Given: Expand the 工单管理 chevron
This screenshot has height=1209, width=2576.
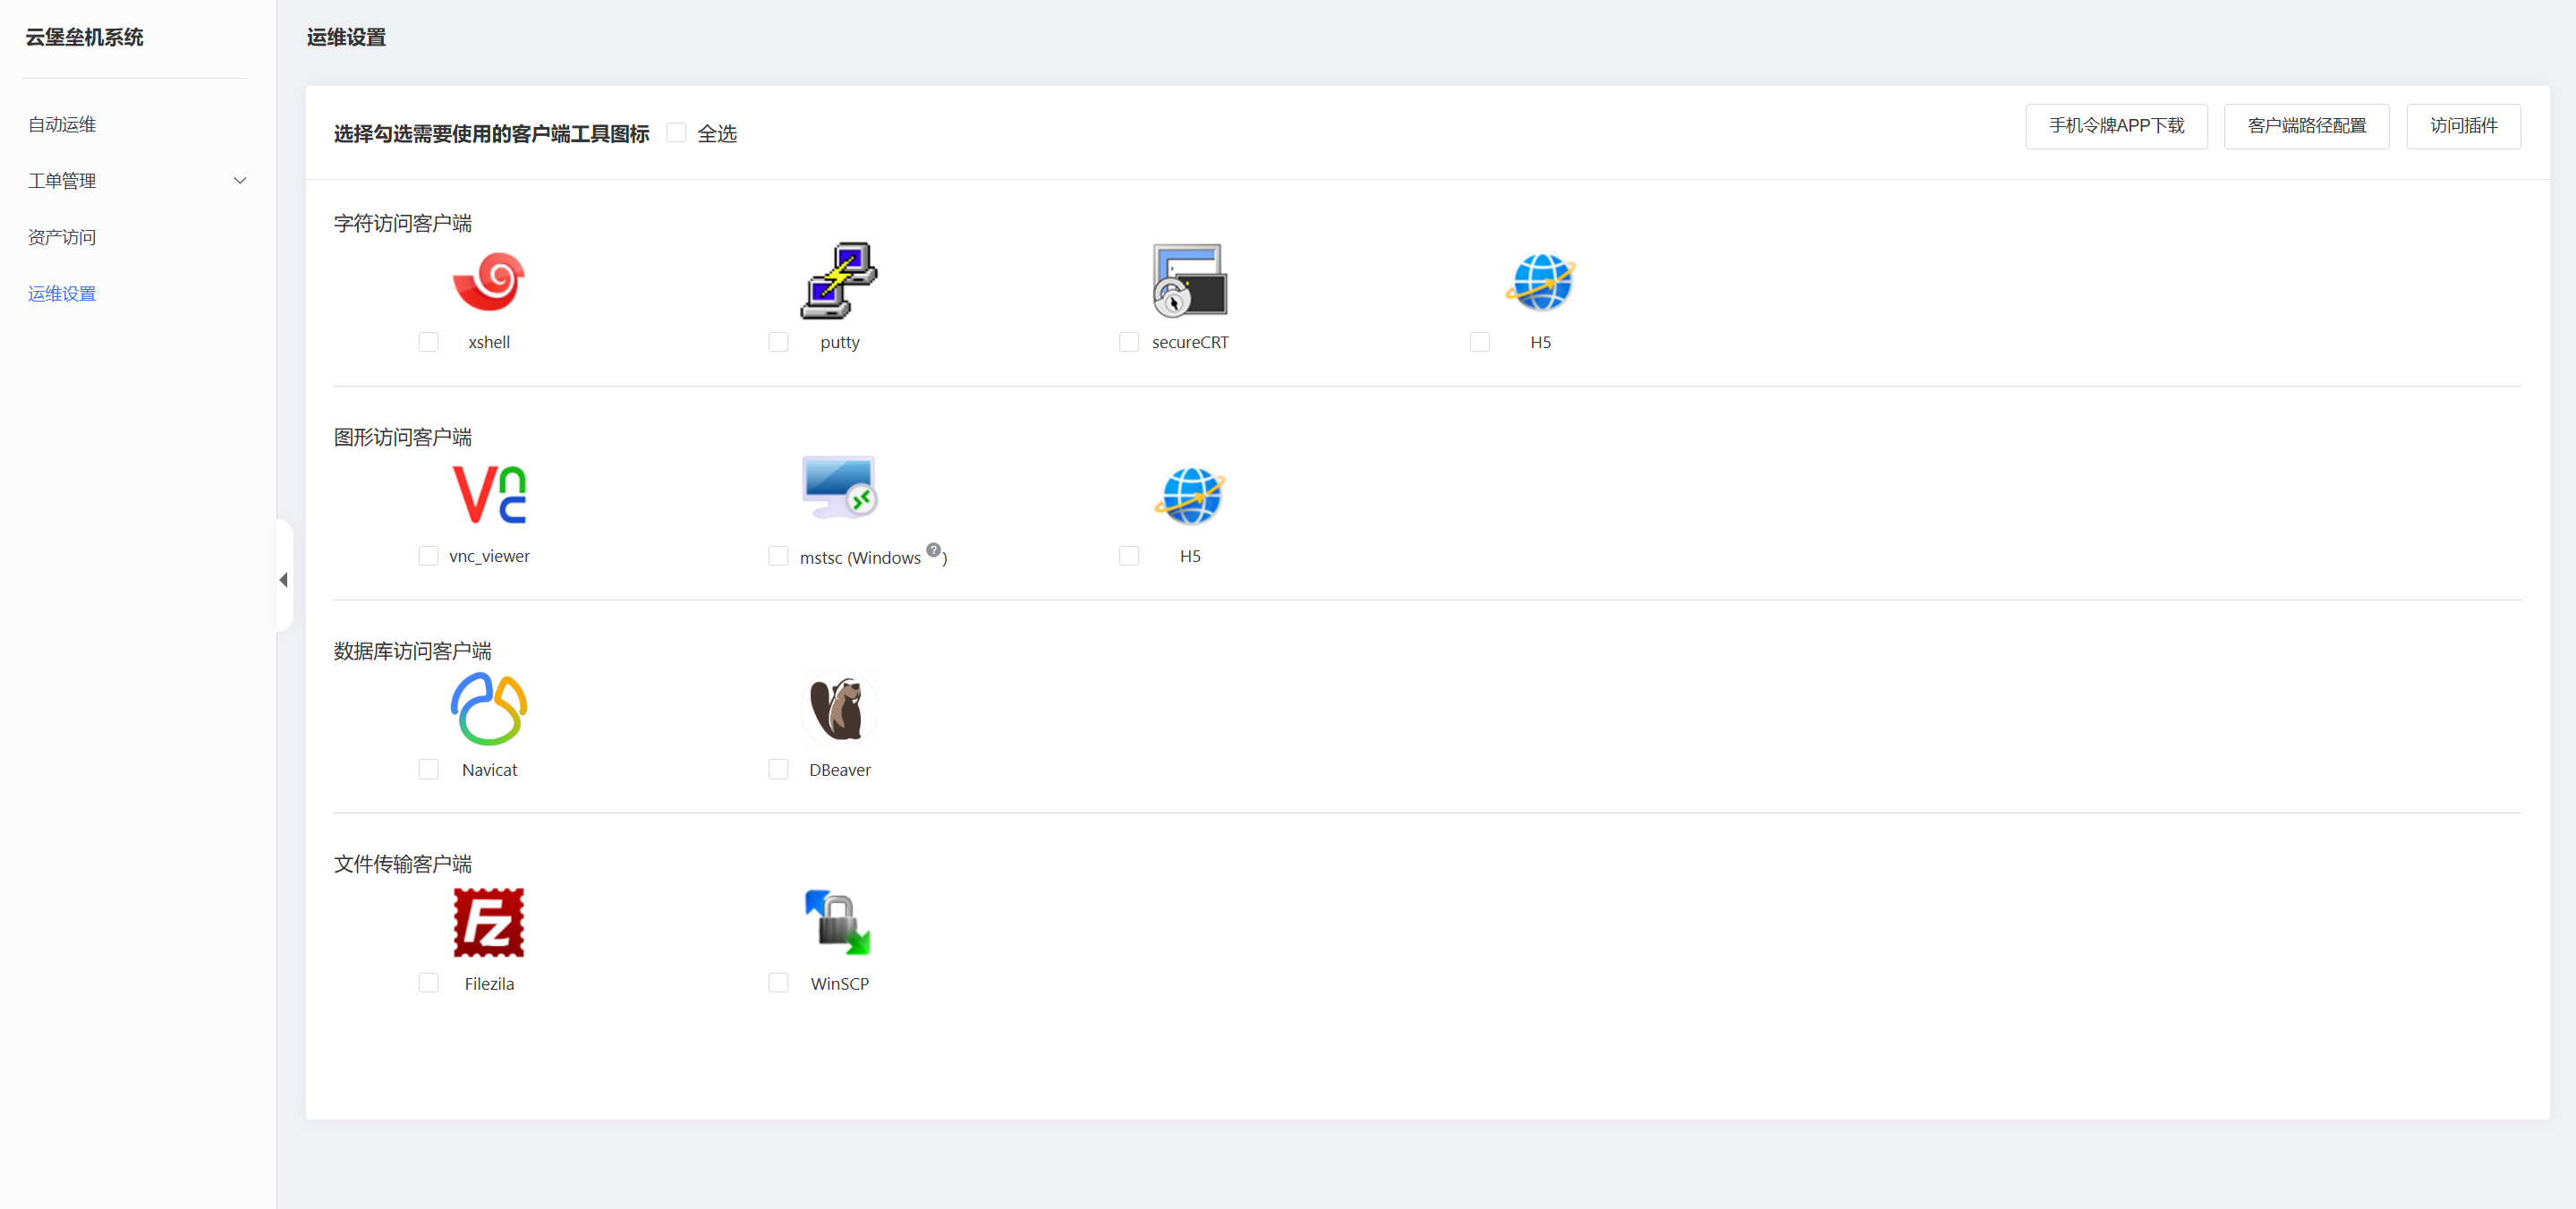Looking at the screenshot, I should point(240,181).
